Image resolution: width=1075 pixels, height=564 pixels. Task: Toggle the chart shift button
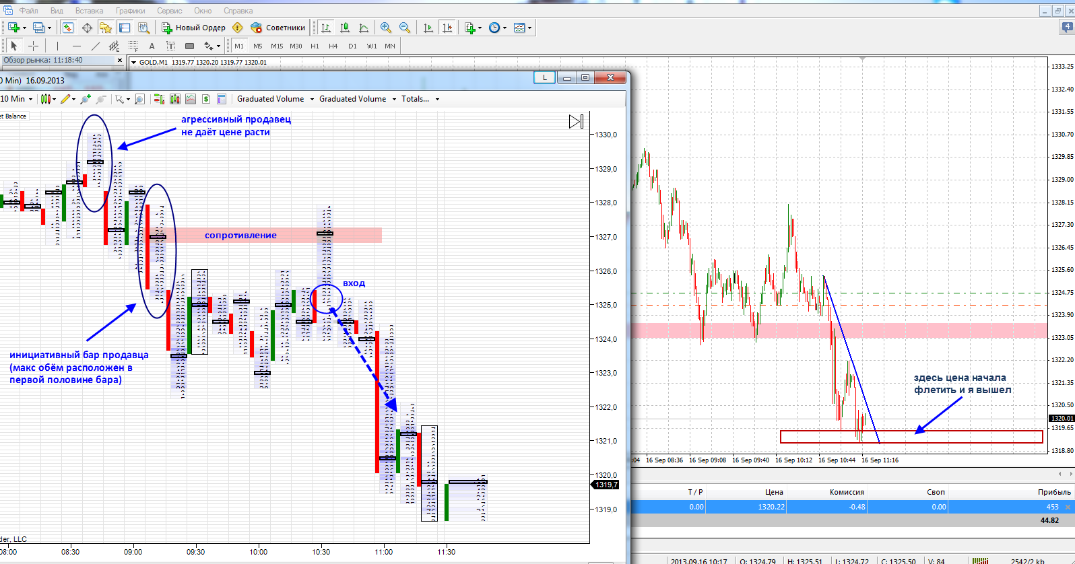[x=447, y=28]
